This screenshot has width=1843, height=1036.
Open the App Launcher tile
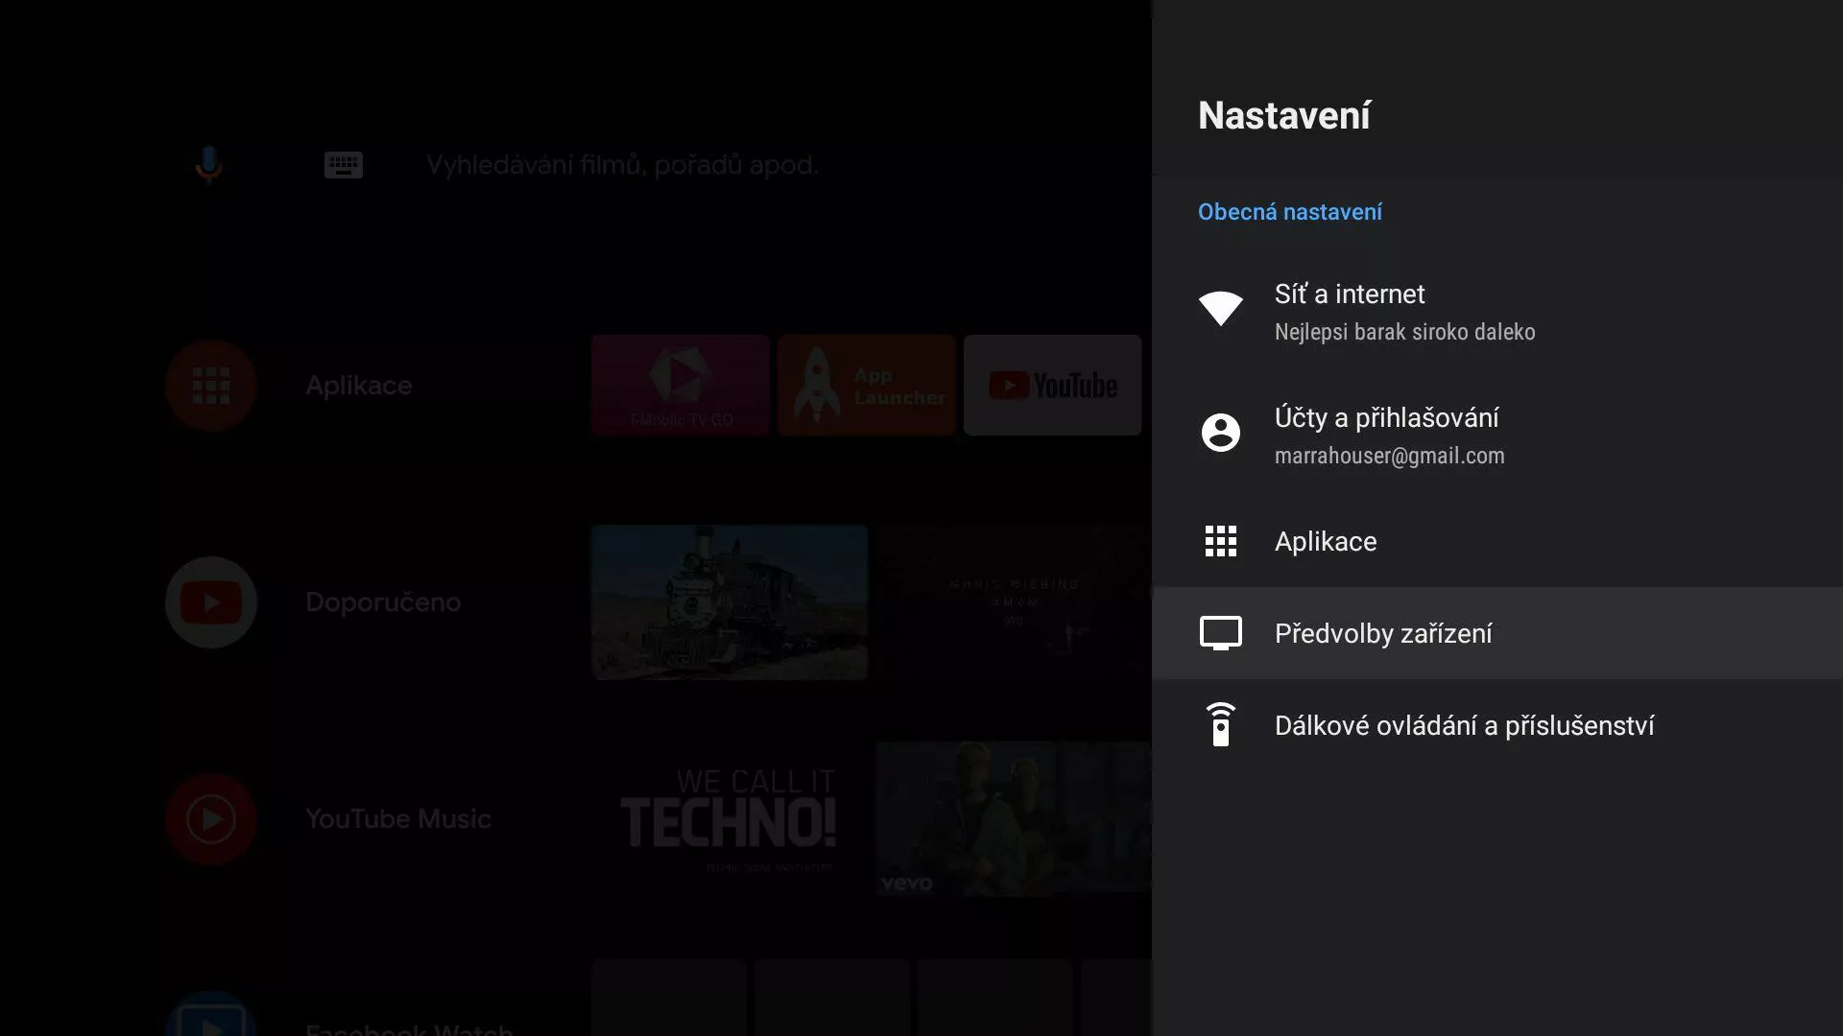click(x=866, y=386)
